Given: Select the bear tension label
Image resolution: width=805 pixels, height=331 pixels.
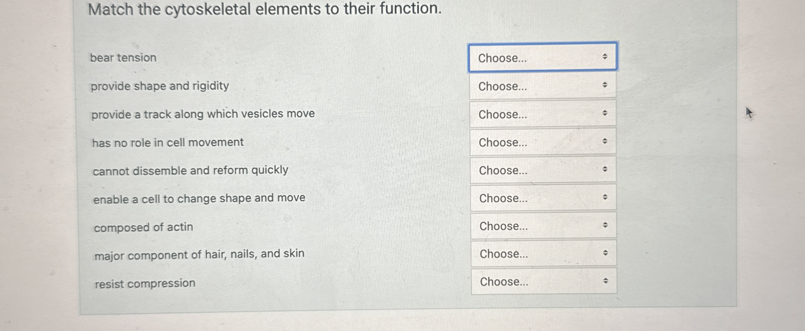Looking at the screenshot, I should coord(123,58).
